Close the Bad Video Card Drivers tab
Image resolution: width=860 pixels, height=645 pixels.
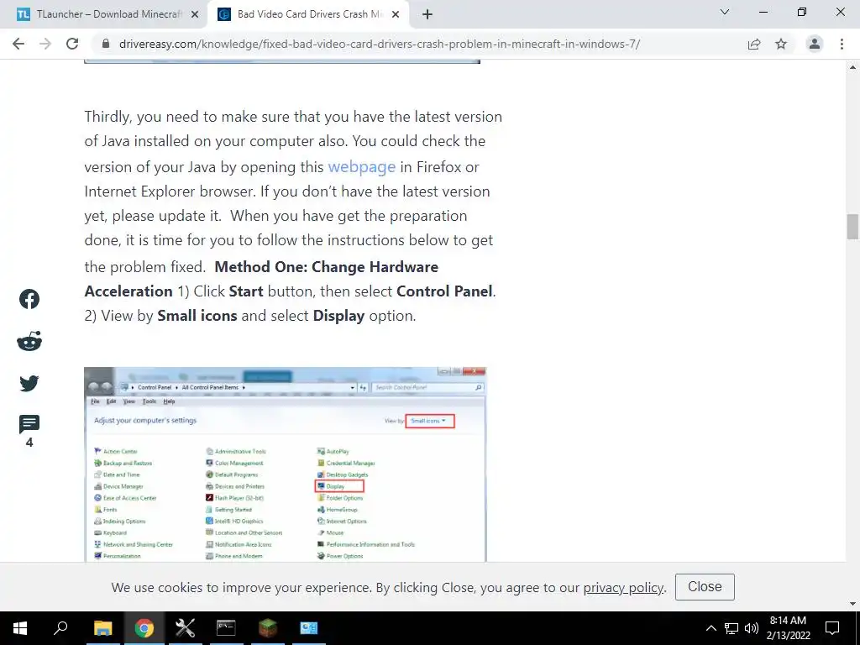click(x=396, y=15)
